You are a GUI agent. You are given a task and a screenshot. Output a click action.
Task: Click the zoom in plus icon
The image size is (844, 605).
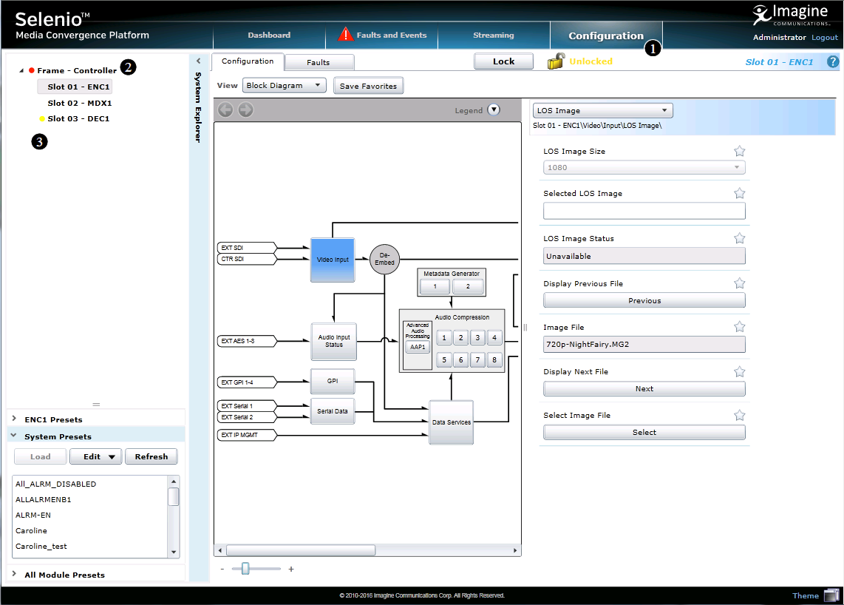(x=291, y=569)
